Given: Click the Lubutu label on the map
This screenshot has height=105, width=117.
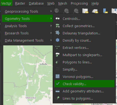Looking at the screenshot, I should [44, 64].
